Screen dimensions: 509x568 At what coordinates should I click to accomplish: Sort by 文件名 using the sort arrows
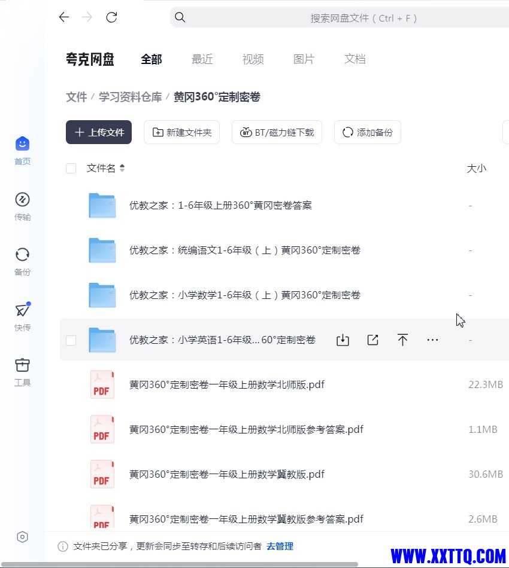pos(122,168)
